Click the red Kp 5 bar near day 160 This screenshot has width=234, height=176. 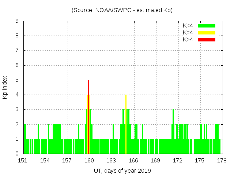88,117
